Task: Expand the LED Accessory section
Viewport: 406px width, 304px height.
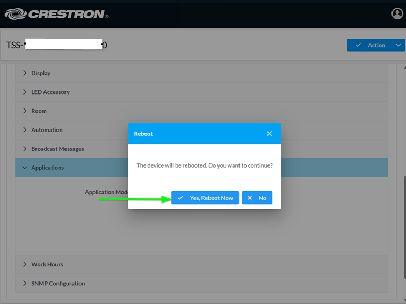Action: coord(50,92)
